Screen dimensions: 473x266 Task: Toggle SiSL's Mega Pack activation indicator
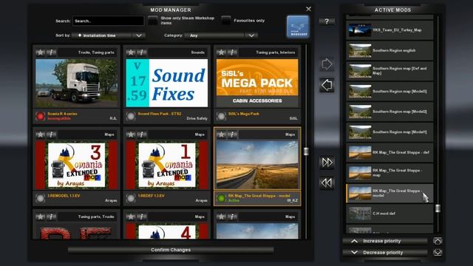pos(221,116)
